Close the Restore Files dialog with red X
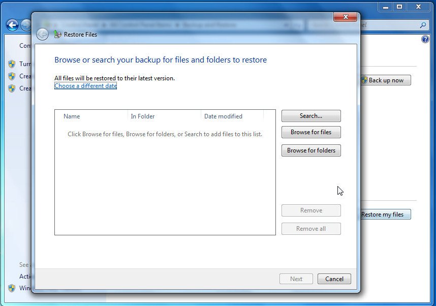This screenshot has height=306, width=436. point(345,17)
